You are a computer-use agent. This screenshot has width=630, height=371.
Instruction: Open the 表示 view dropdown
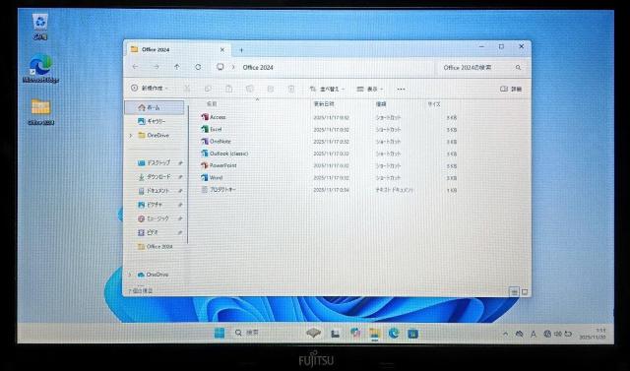click(x=370, y=90)
